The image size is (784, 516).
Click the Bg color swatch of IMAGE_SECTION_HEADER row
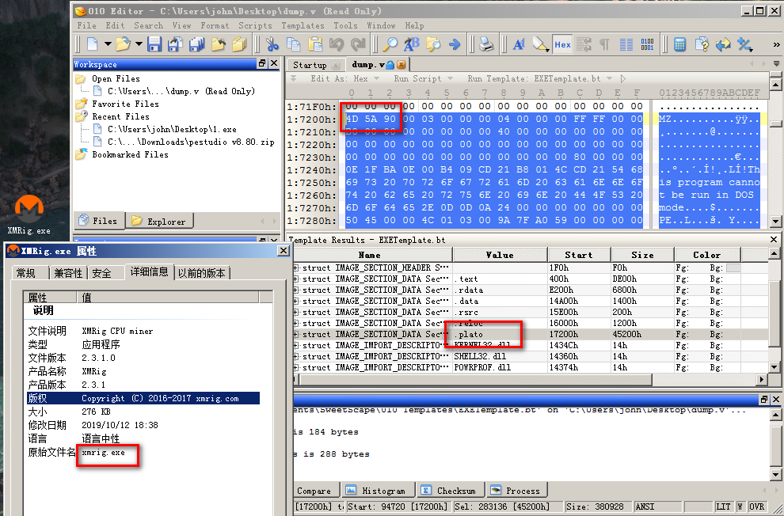pos(733,267)
